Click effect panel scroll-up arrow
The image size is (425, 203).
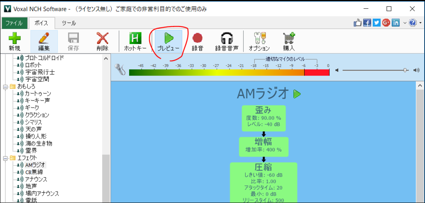[x=420, y=86]
